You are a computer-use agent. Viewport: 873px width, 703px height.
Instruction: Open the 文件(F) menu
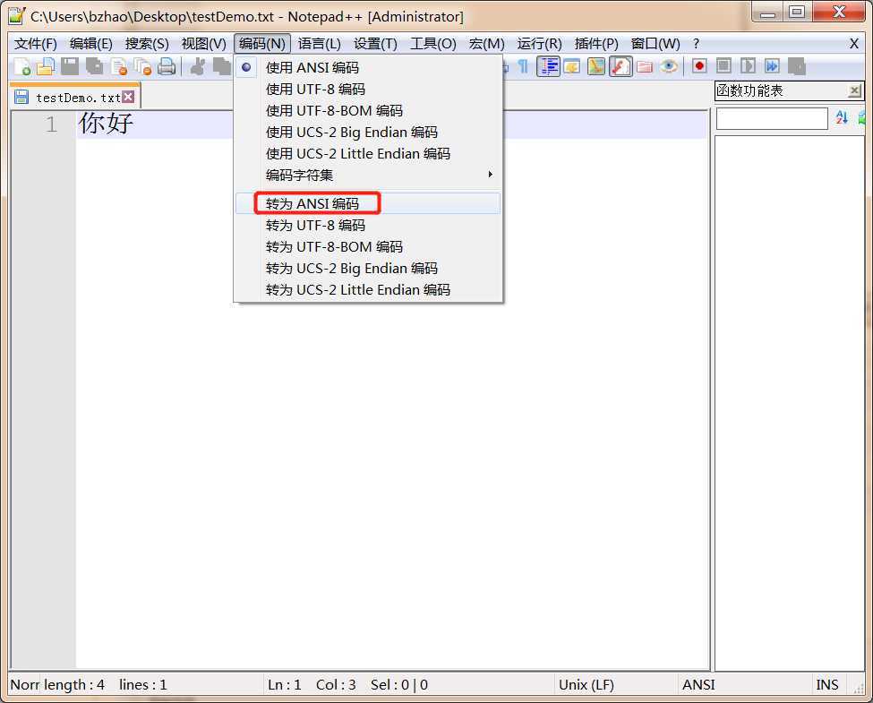[35, 44]
